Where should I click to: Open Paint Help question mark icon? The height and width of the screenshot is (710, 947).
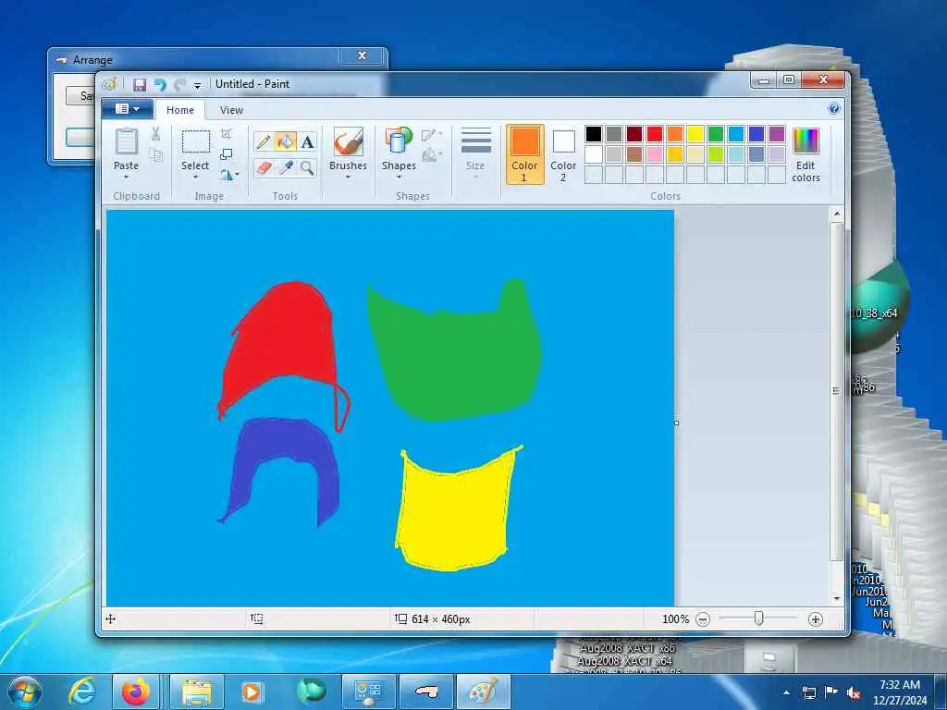(834, 109)
